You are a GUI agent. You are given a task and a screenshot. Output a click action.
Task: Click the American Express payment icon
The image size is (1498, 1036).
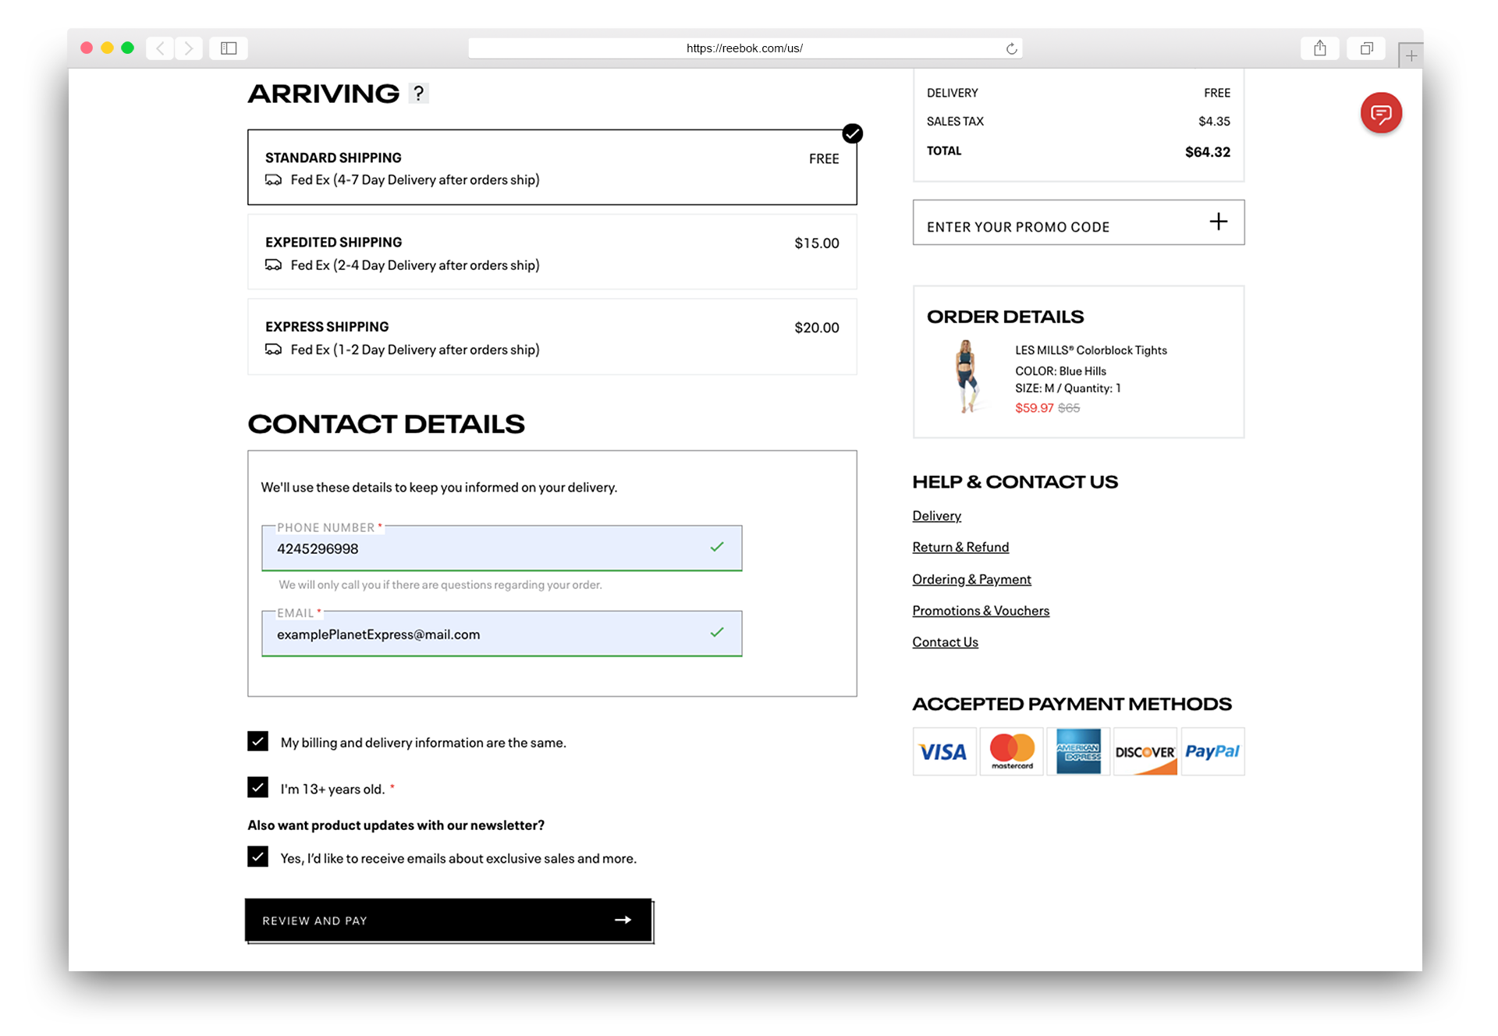(x=1077, y=751)
